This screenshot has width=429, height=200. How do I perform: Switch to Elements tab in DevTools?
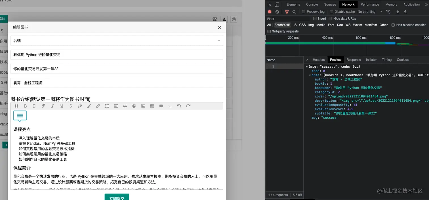[293, 5]
